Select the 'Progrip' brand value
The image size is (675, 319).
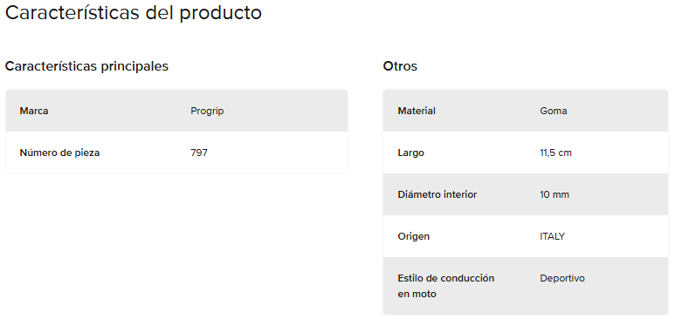pyautogui.click(x=207, y=111)
